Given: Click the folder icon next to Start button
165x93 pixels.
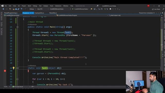Looking at the screenshot, I should (91, 9).
